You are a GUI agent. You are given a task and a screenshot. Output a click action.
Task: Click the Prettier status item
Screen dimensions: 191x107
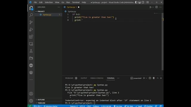(148, 106)
